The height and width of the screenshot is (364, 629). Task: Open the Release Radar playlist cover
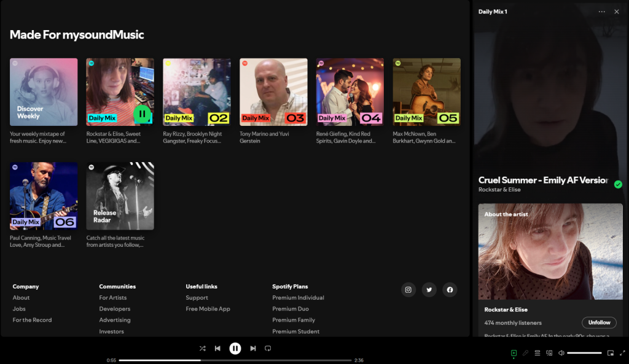point(120,196)
